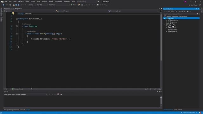The width and height of the screenshot is (203, 114).
Task: Open the Toolbox side tab
Action: coord(2,19)
